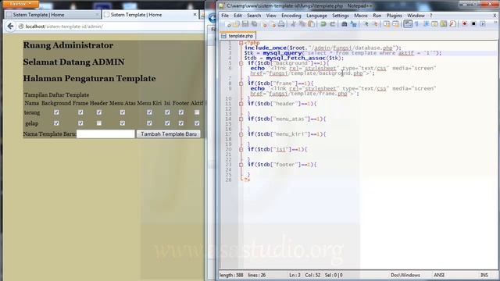Select the template.php document tab
The image size is (500, 281).
237,36
